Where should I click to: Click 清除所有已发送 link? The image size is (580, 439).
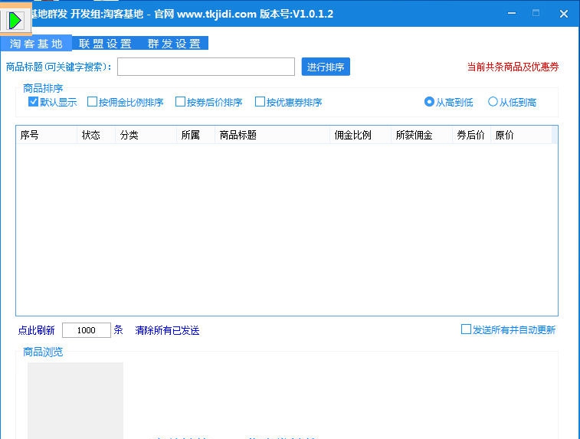coord(167,330)
